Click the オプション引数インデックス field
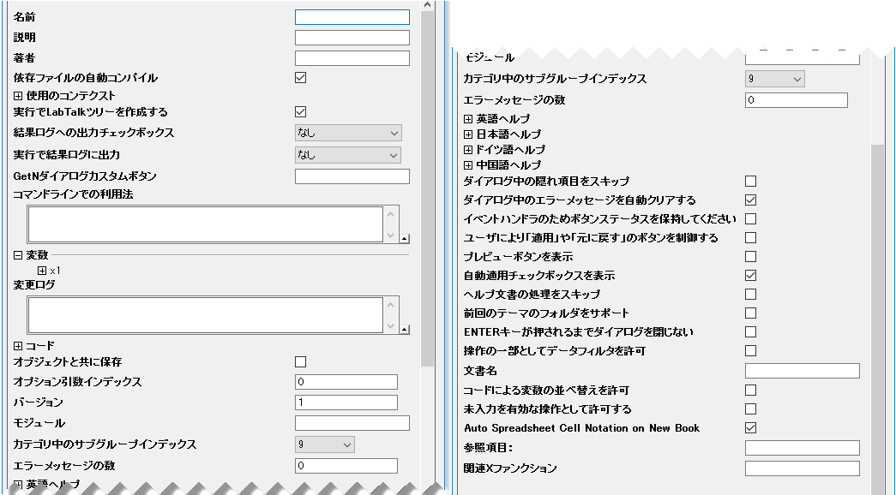The image size is (896, 495). point(346,382)
